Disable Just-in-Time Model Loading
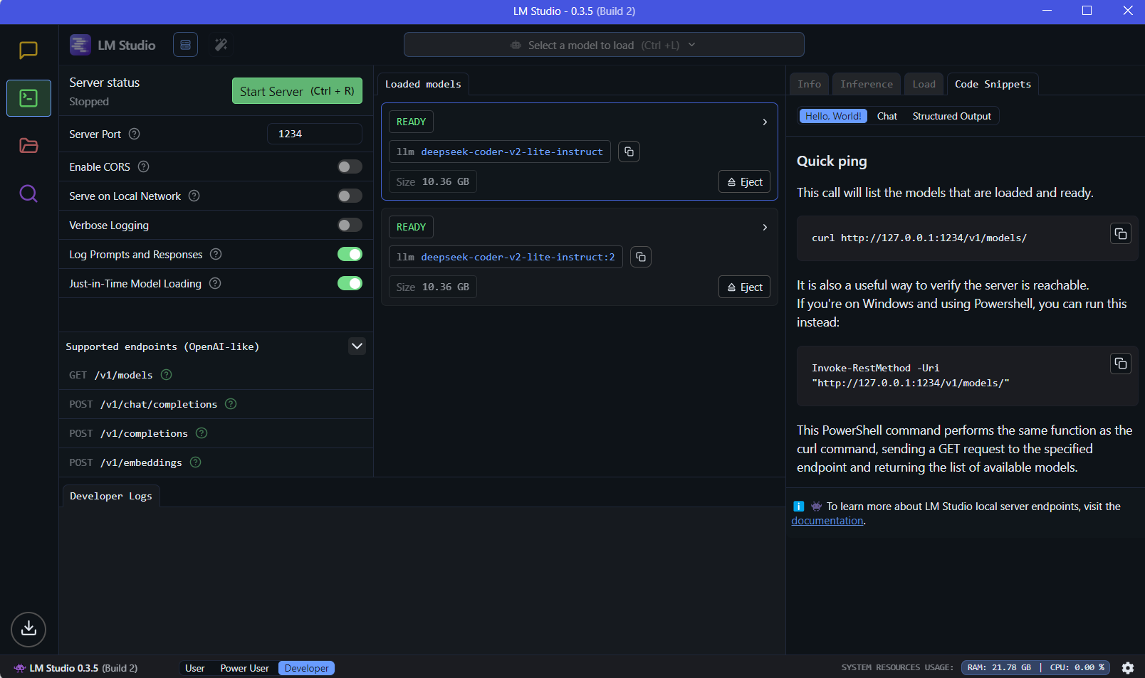This screenshot has width=1145, height=678. (x=350, y=283)
